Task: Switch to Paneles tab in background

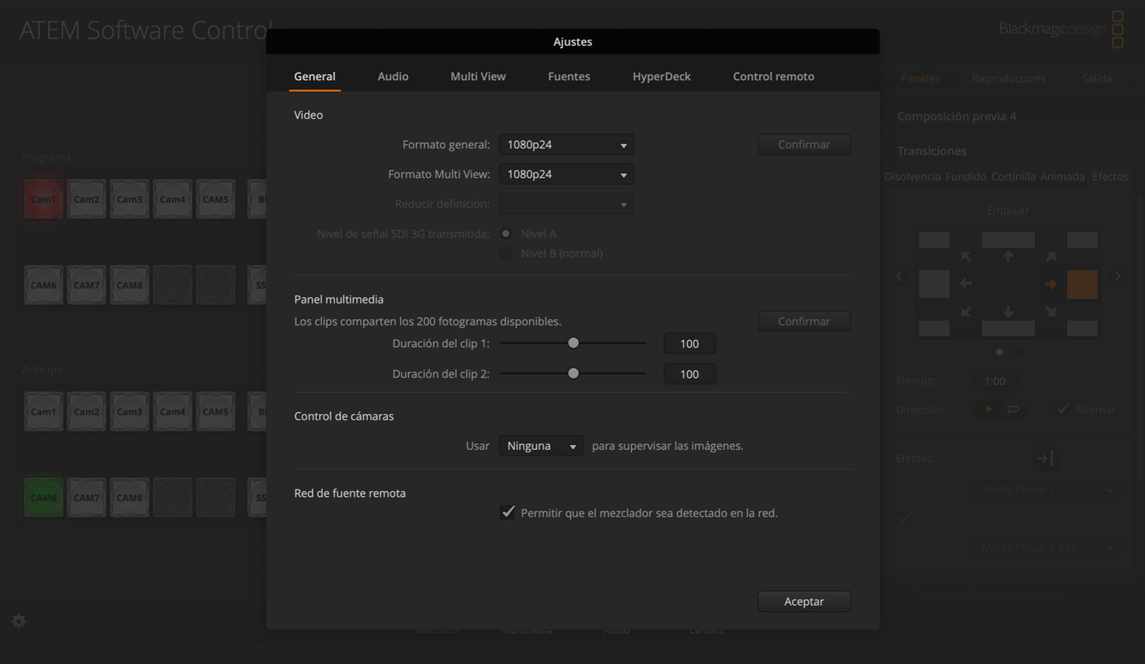Action: 920,79
